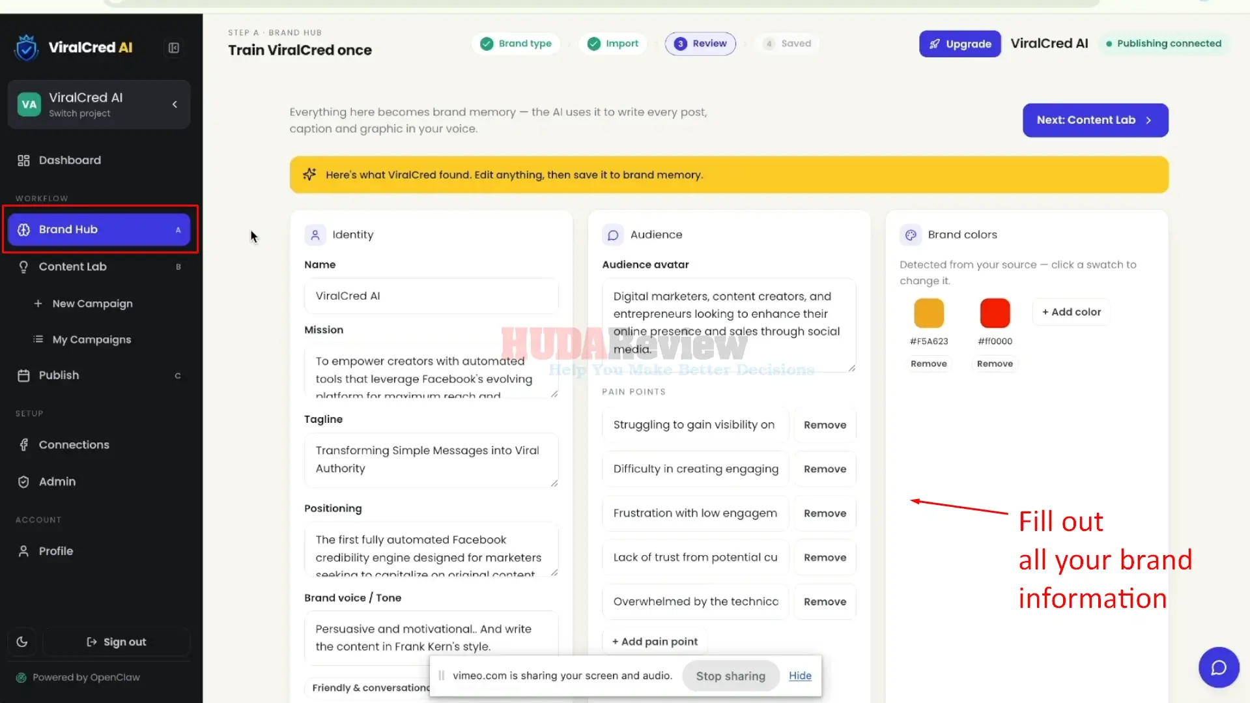Open the Publish section
The height and width of the screenshot is (703, 1250).
point(99,375)
